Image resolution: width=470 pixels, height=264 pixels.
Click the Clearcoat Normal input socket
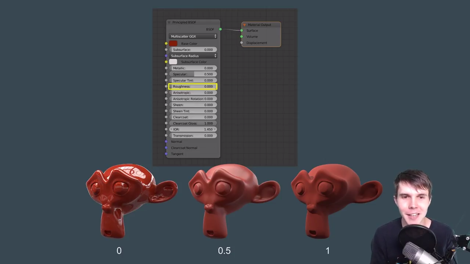coord(166,148)
